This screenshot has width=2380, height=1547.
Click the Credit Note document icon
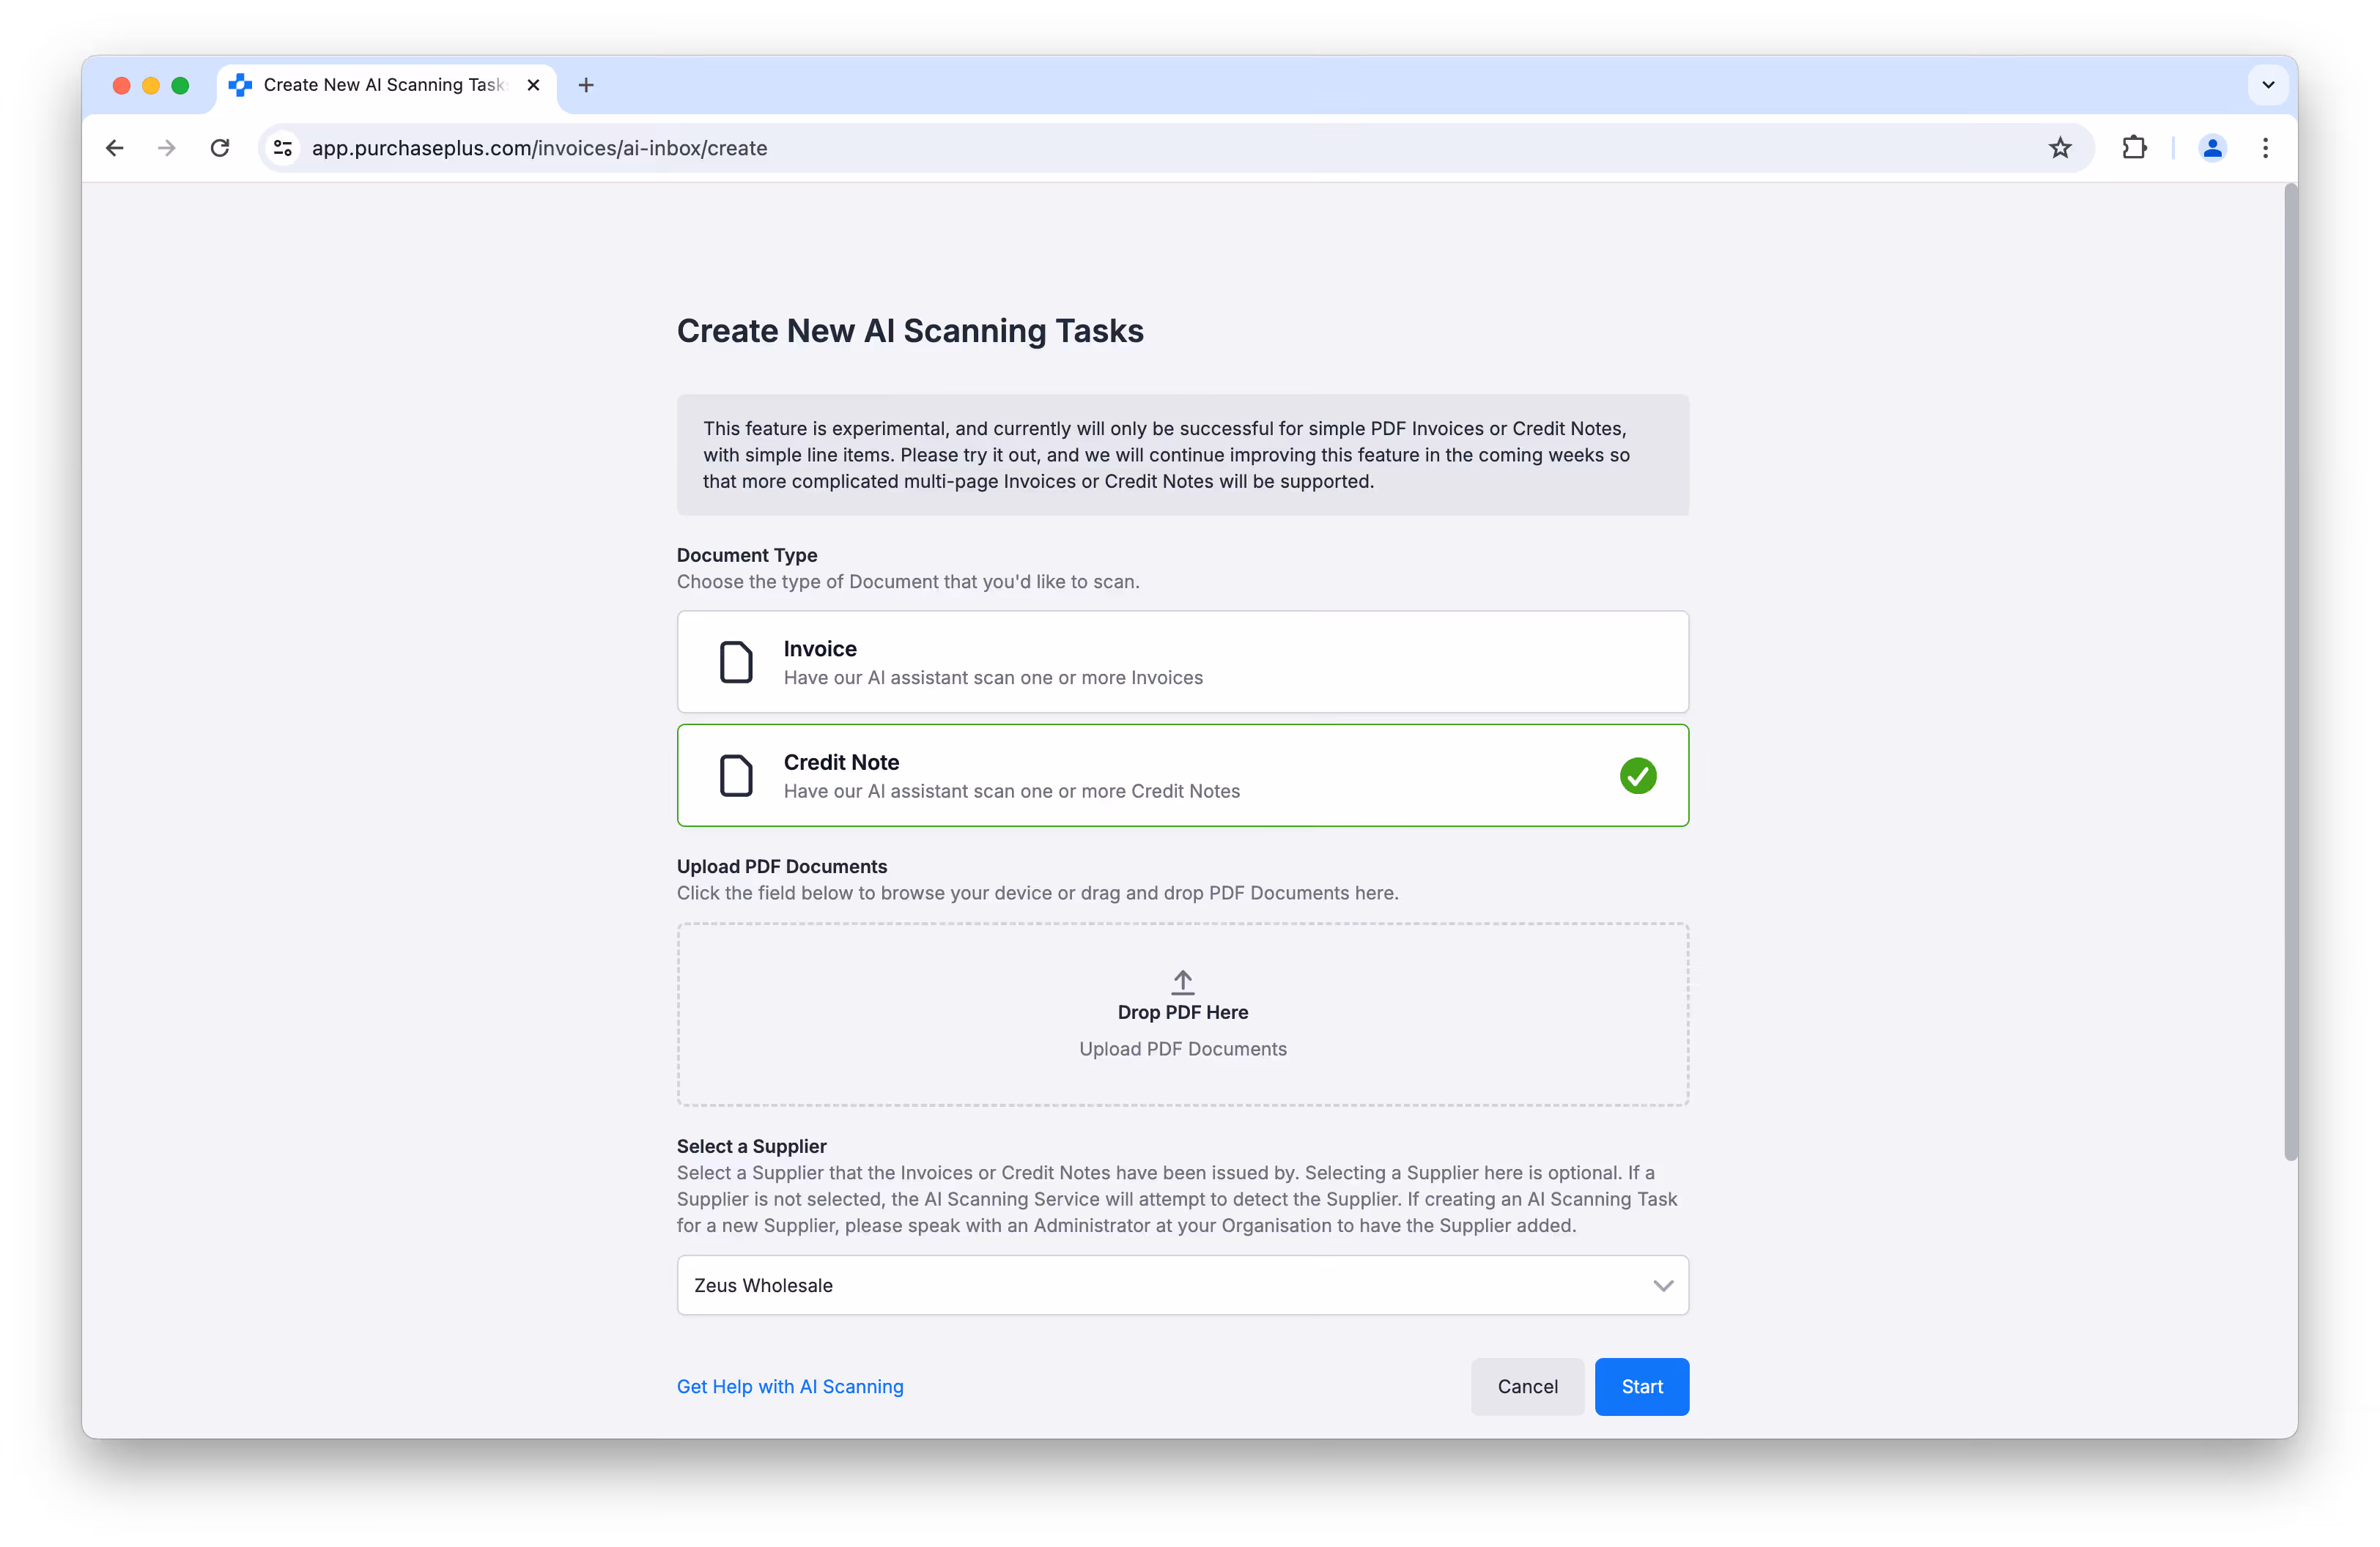tap(736, 776)
